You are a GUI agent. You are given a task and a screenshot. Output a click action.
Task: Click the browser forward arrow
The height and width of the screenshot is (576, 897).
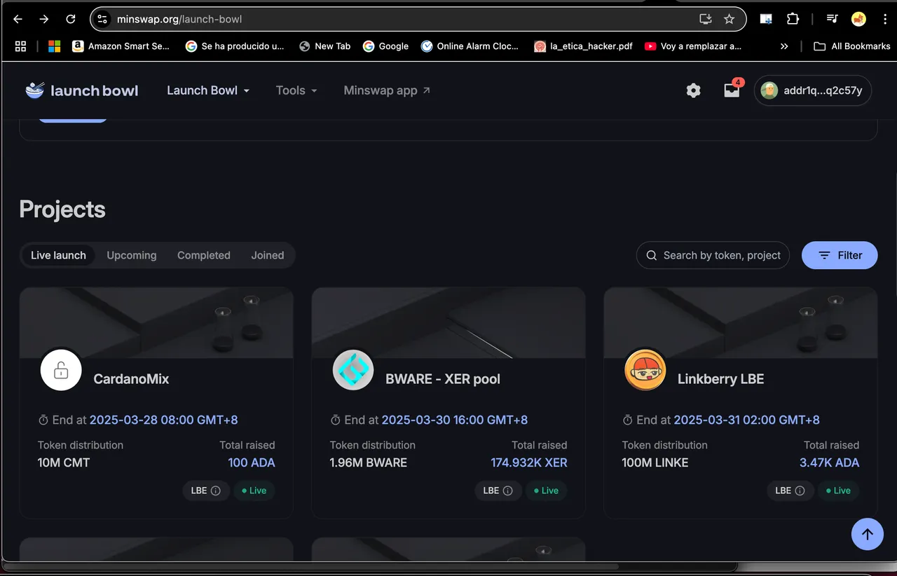click(44, 19)
